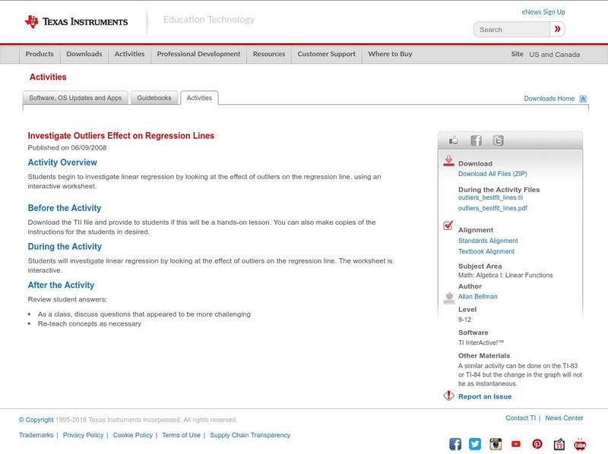Click the Investigate Outliers Effect title
The image size is (608, 454).
pos(121,136)
